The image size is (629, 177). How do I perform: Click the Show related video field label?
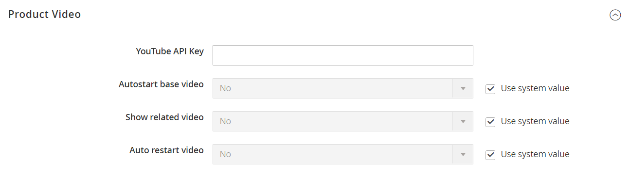point(164,117)
